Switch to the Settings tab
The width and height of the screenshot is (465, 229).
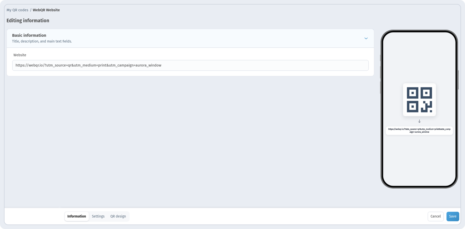[x=98, y=216]
